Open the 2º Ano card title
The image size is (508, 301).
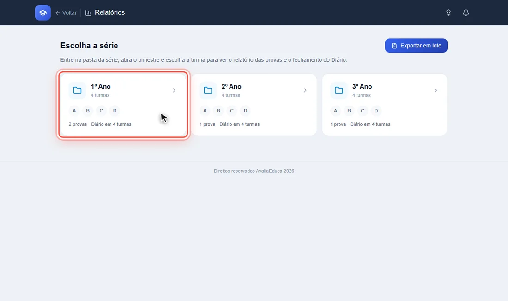tap(231, 86)
